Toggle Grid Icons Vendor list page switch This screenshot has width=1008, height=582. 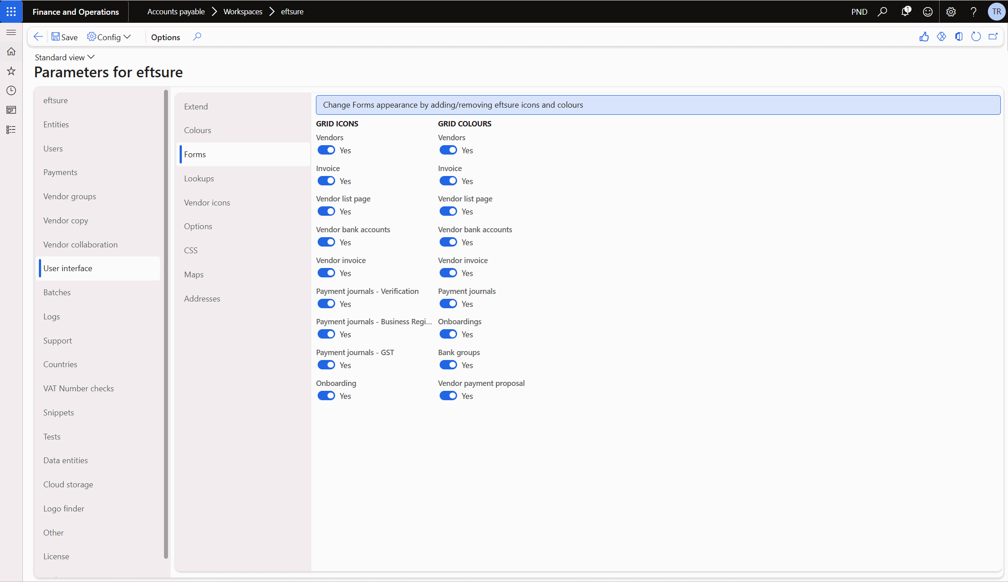tap(326, 211)
